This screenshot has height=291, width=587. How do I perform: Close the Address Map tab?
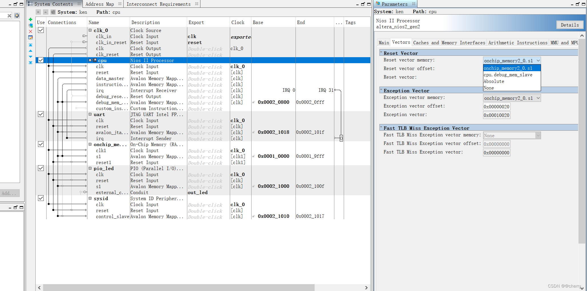point(120,4)
